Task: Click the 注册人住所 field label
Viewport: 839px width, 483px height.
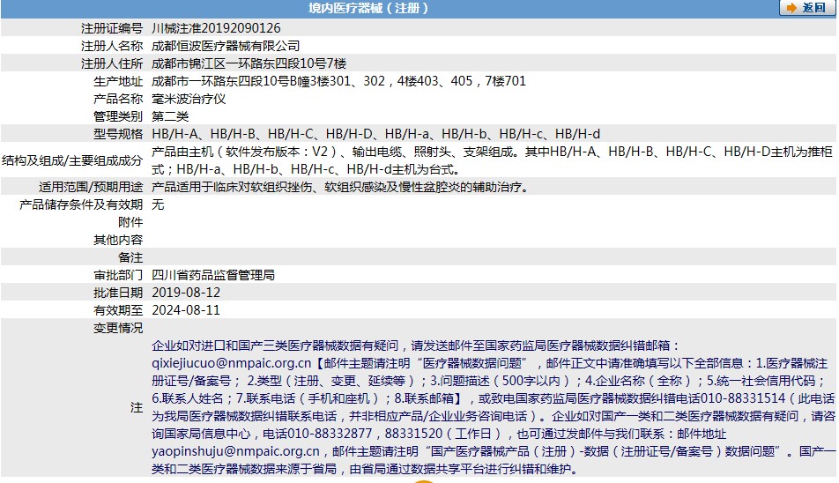Action: [112, 63]
